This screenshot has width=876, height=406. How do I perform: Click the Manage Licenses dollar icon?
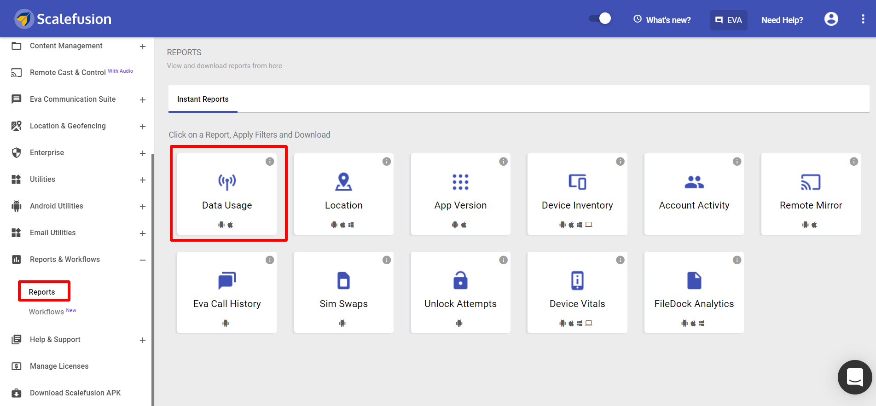coord(17,366)
